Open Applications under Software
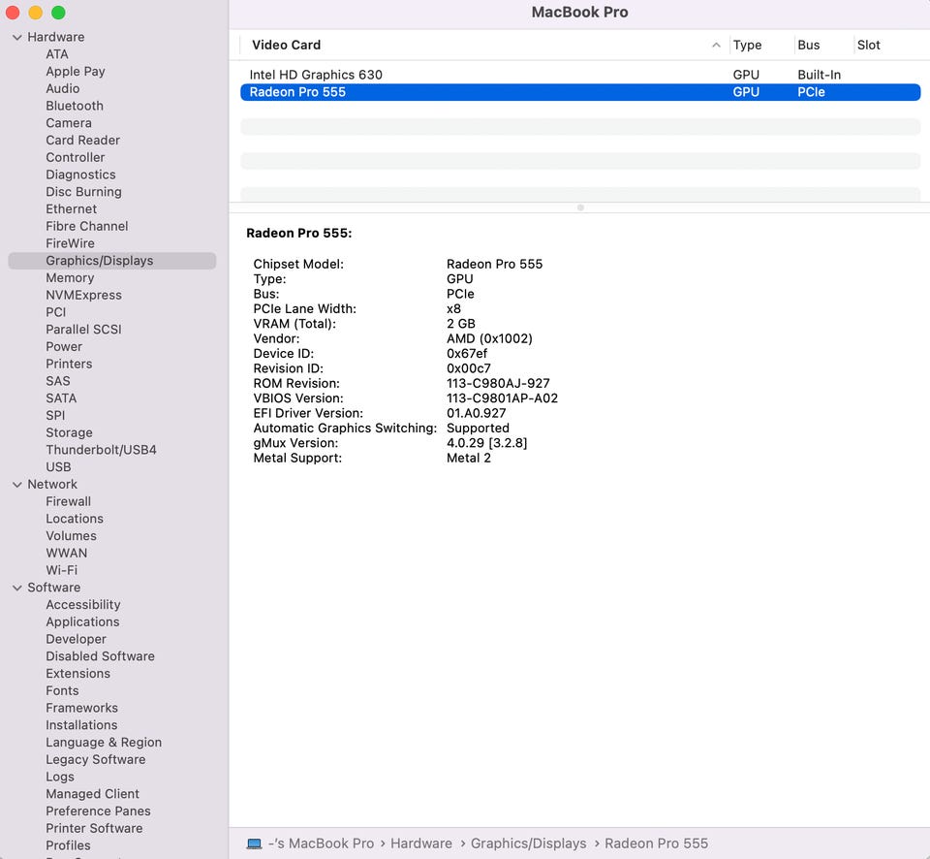Viewport: 930px width, 859px height. [82, 622]
